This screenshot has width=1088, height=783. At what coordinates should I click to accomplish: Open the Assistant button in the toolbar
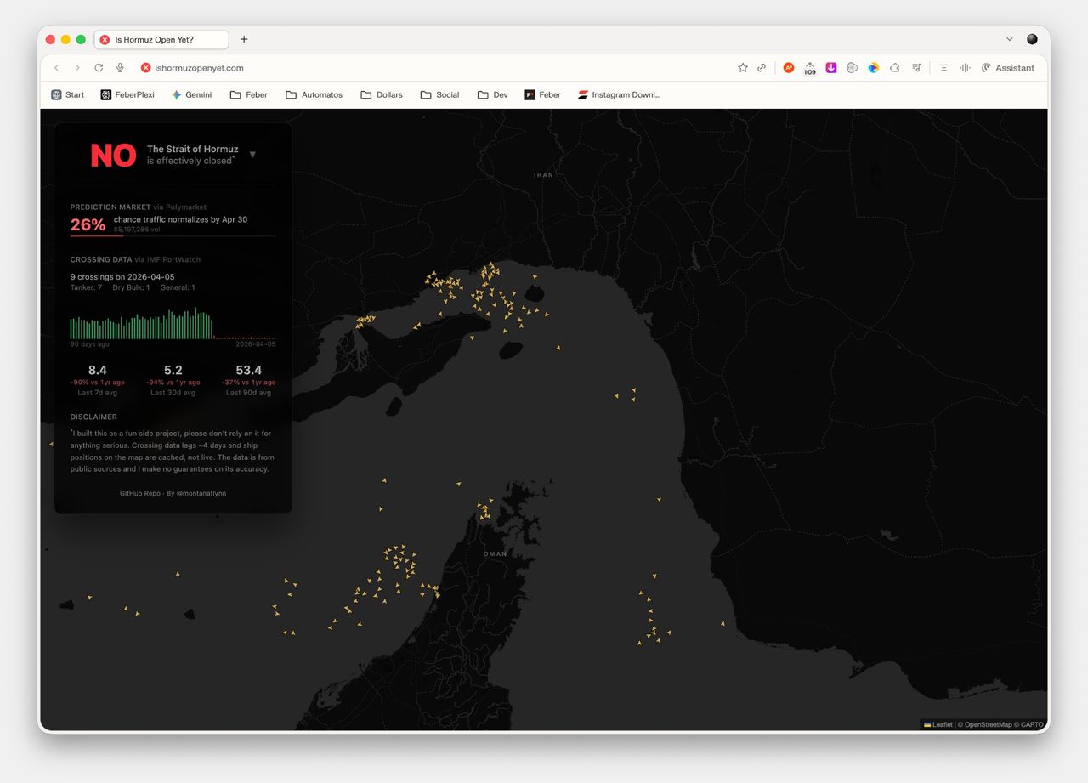coord(1008,68)
